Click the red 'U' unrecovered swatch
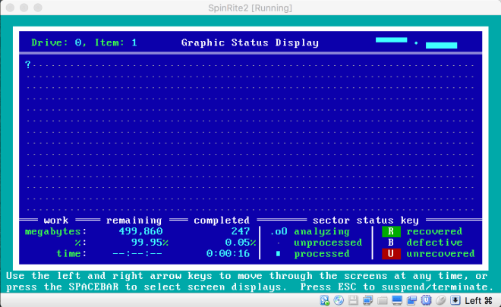 390,254
